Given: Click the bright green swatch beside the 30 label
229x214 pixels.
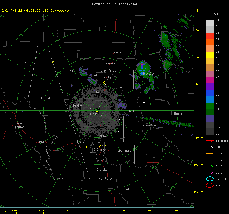Looking at the screenshot, I should (x=210, y=106).
